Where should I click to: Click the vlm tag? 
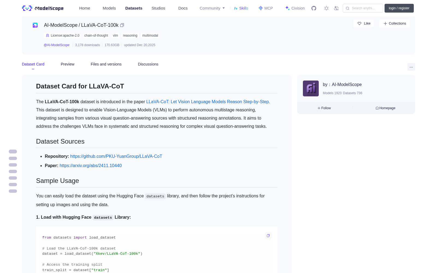tap(116, 35)
